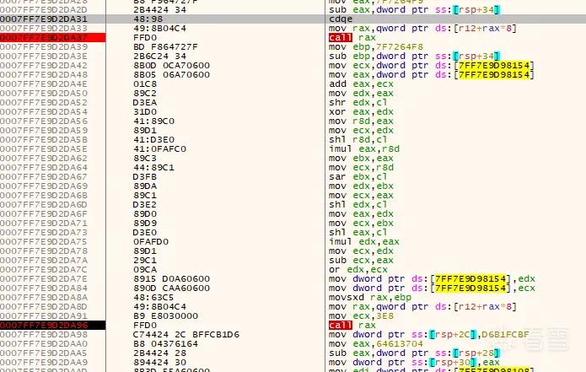The height and width of the screenshot is (372, 586).
Task: Select the highlighted address 00007FF7E9D2DA31
Action: click(x=44, y=19)
